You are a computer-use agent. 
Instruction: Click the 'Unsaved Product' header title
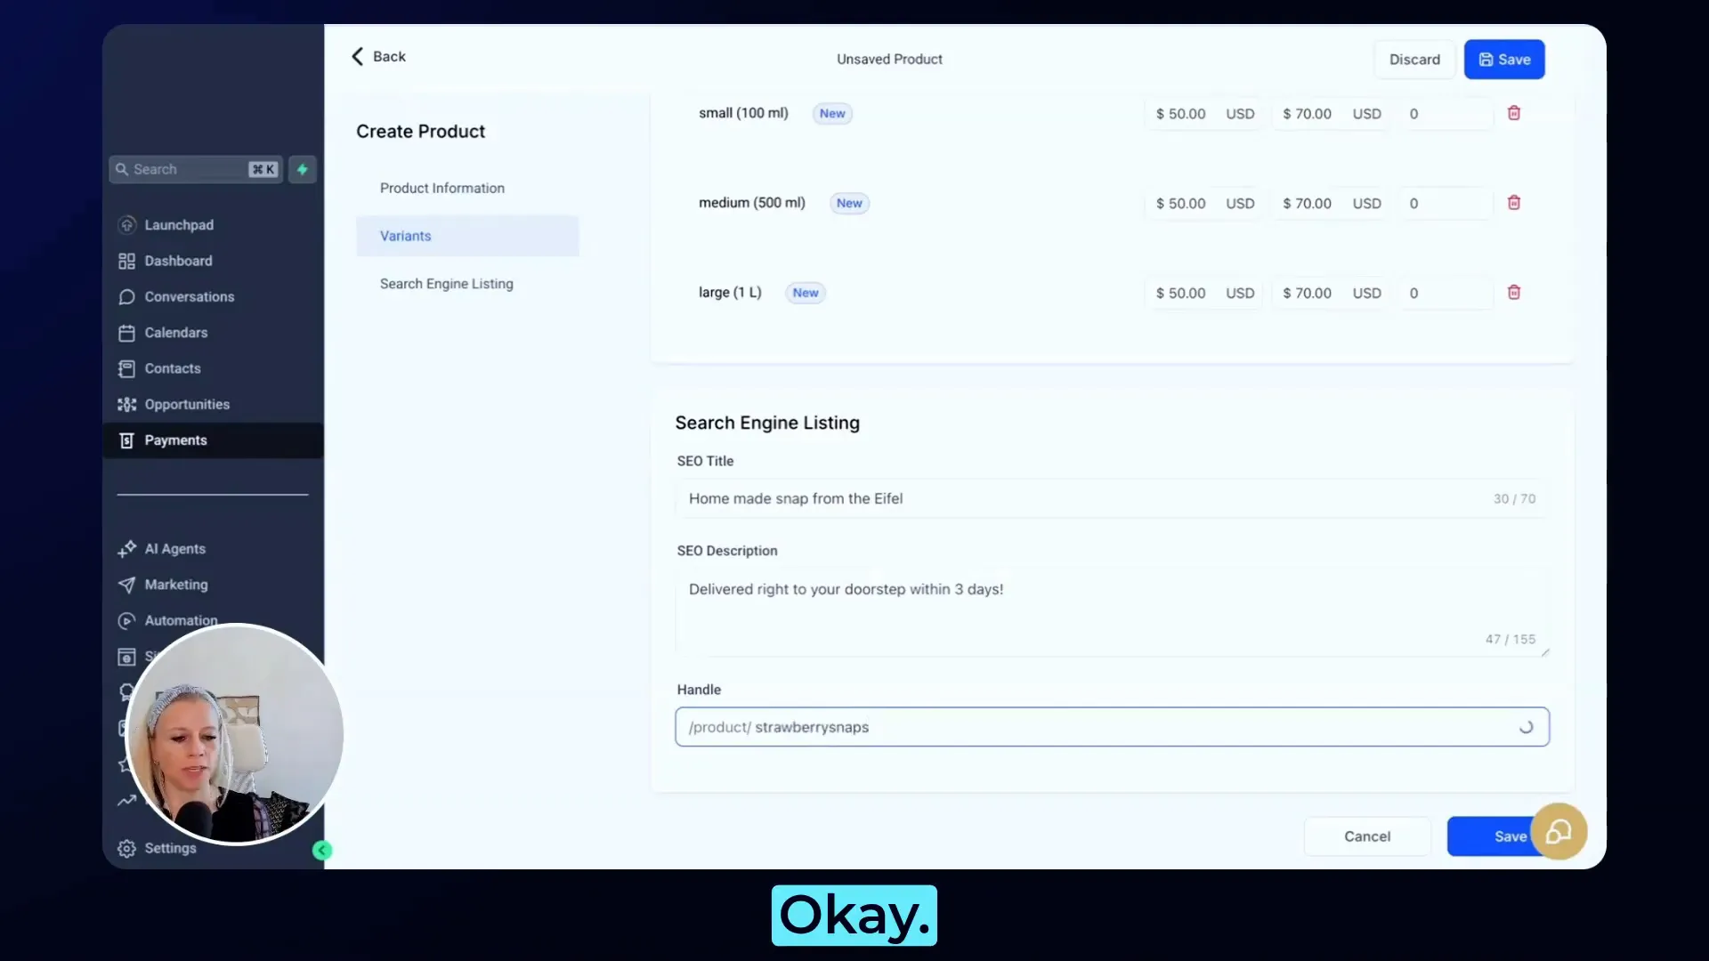coord(889,59)
